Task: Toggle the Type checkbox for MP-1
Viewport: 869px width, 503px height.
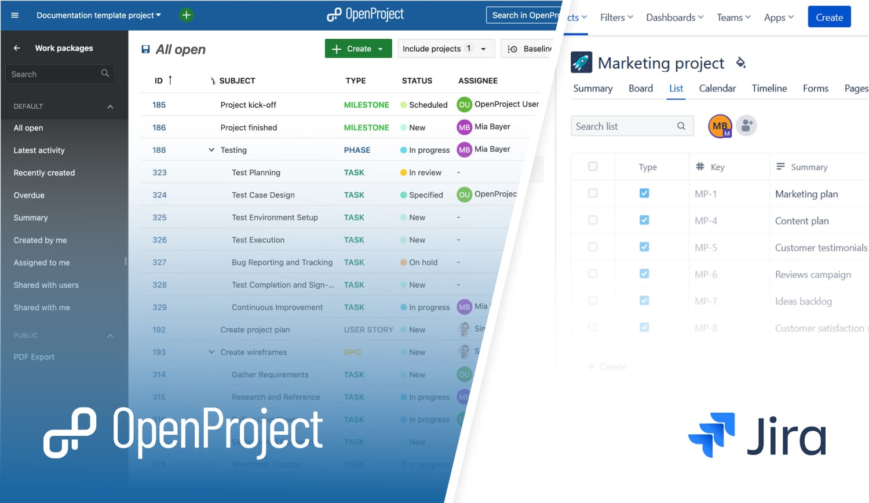Action: [644, 193]
